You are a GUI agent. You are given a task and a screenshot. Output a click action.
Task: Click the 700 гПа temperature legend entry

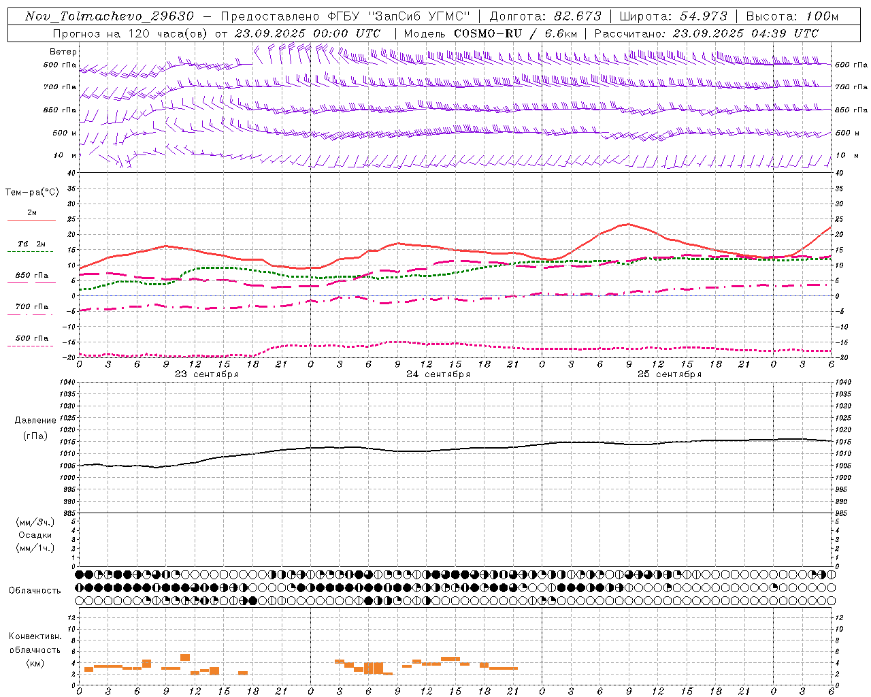[31, 309]
